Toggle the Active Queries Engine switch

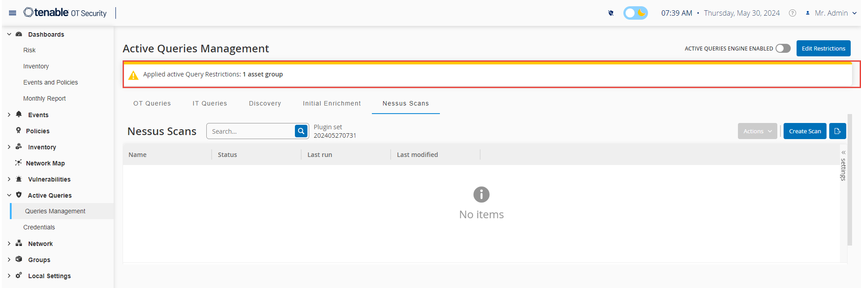[x=783, y=48]
